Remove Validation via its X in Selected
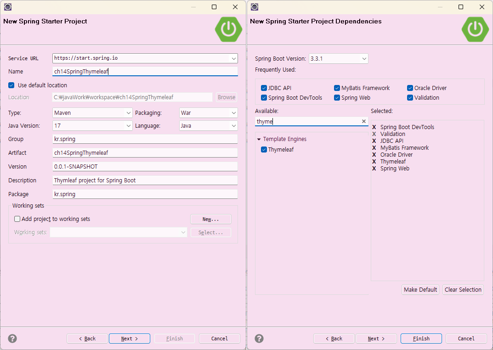The image size is (493, 350). pos(374,134)
